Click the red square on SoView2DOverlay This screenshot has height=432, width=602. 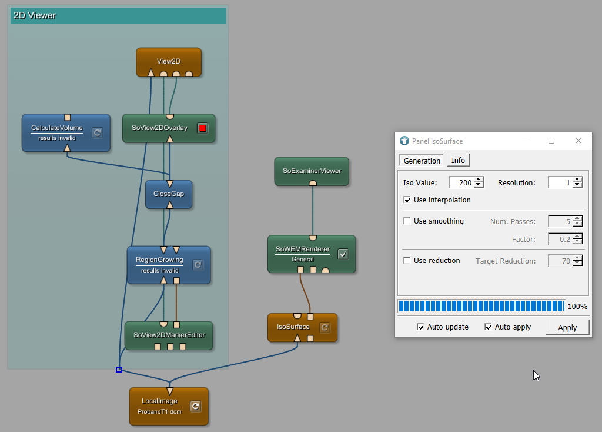pos(202,128)
